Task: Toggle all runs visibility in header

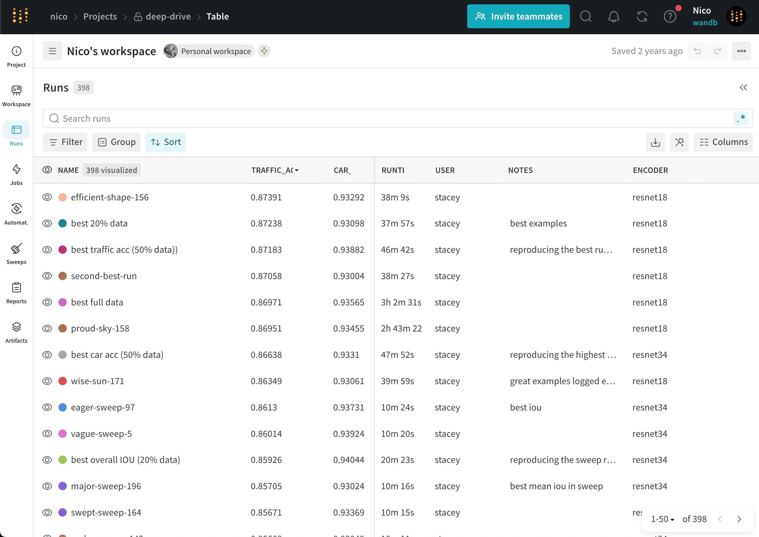Action: pos(47,170)
